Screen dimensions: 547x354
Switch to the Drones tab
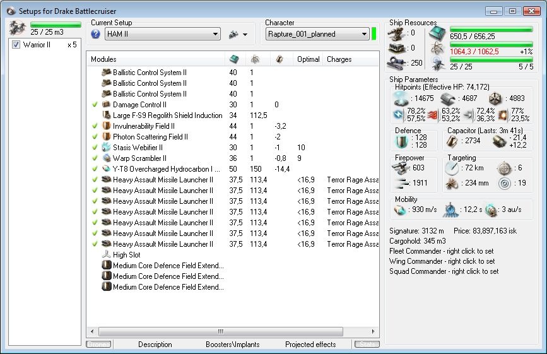tap(98, 345)
